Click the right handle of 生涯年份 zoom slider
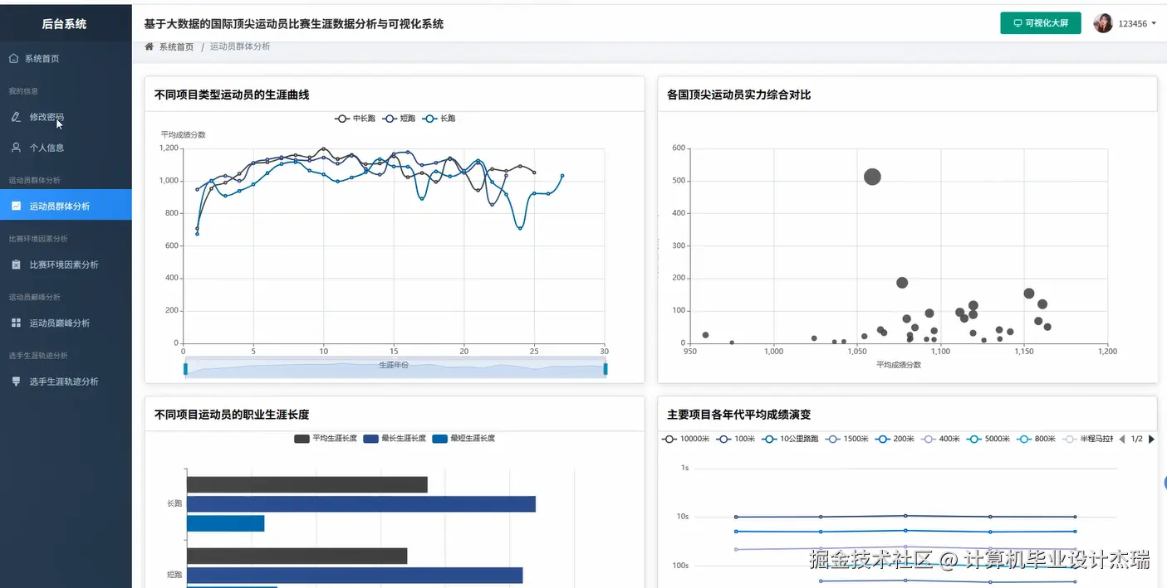The height and width of the screenshot is (588, 1167). [x=606, y=368]
